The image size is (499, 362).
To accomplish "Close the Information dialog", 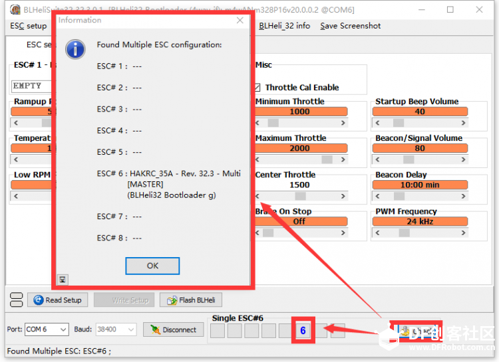I will click(x=240, y=21).
